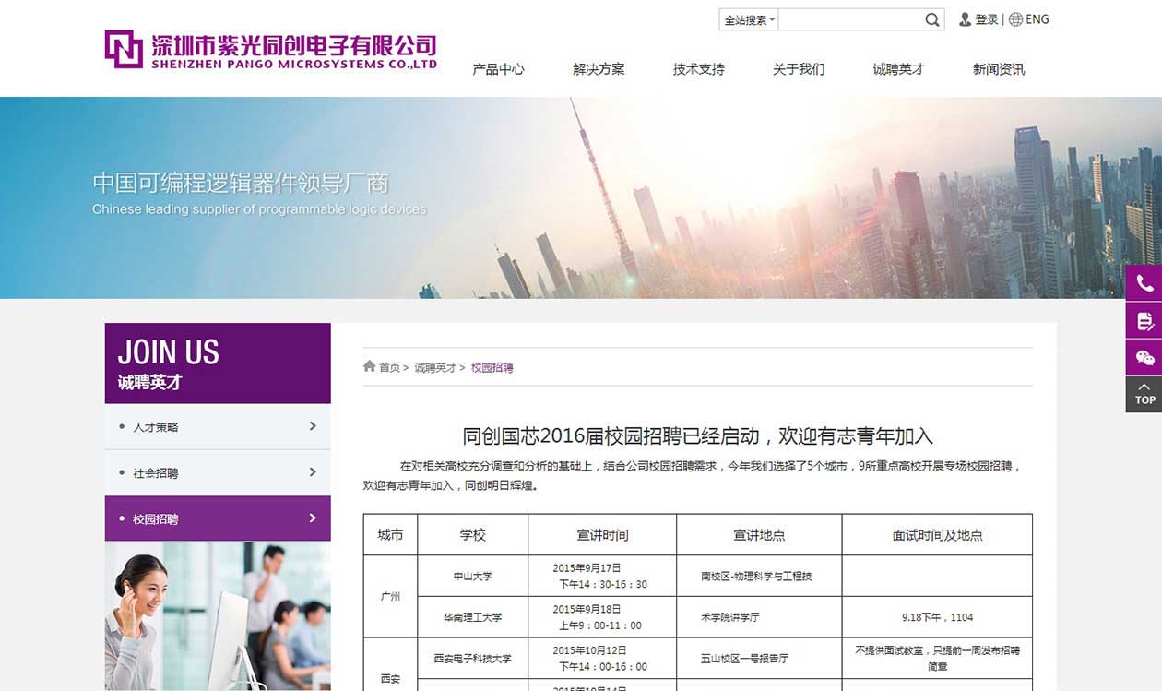Click the TOP back-to-top button
Image resolution: width=1162 pixels, height=691 pixels.
1144,394
